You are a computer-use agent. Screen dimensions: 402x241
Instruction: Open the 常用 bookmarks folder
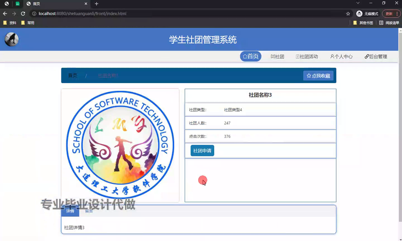[28, 23]
